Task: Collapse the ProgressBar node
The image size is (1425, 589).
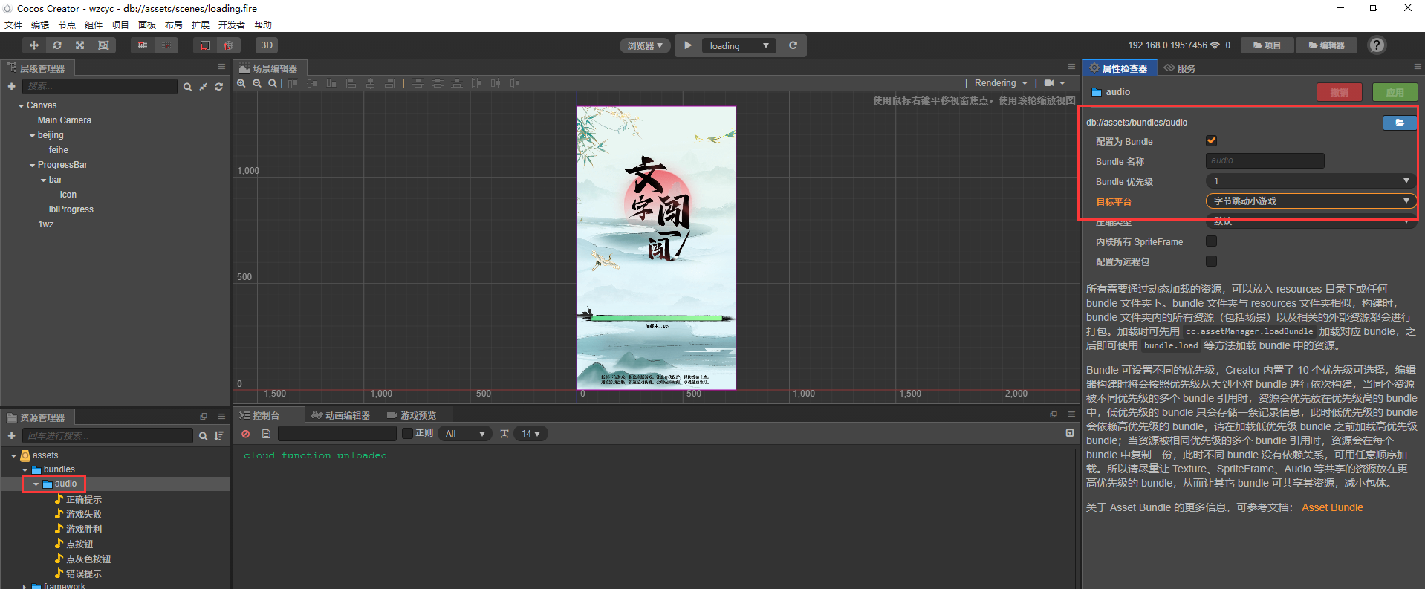Action: click(32, 166)
